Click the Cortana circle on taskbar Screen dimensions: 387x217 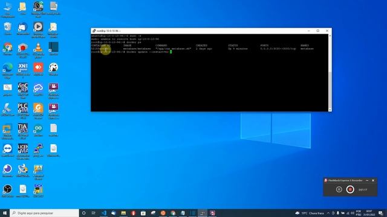pyautogui.click(x=83, y=213)
